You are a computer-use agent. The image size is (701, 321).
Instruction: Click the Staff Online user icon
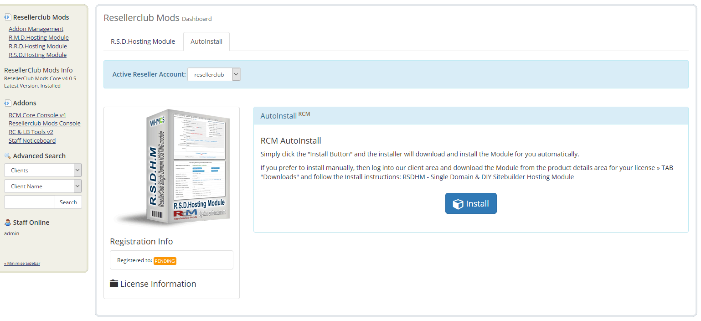pyautogui.click(x=7, y=223)
